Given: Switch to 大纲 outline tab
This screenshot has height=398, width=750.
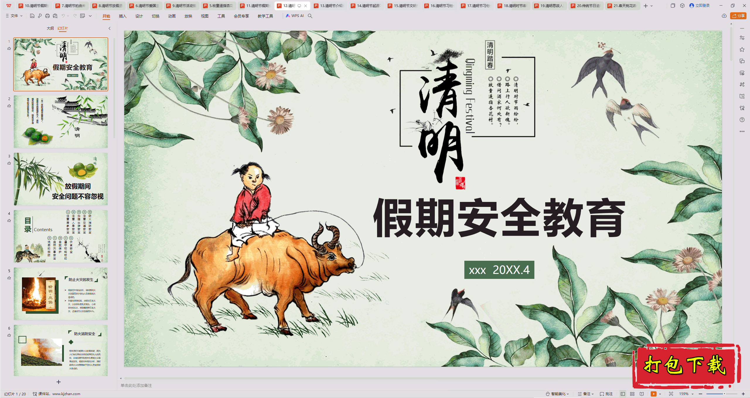Looking at the screenshot, I should 50,28.
